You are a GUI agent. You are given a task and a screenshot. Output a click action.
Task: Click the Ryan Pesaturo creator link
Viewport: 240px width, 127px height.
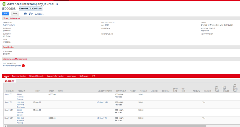click(x=9, y=25)
